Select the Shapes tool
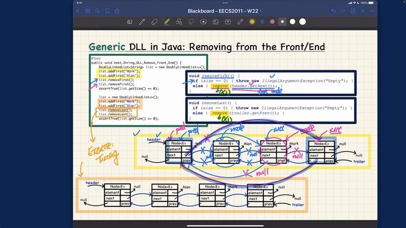The width and height of the screenshot is (406, 228). coord(179,22)
